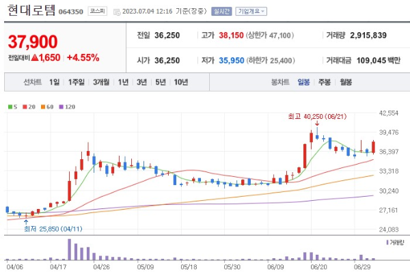Click the 30,240 price axis label
The height and width of the screenshot is (278, 410).
point(389,191)
